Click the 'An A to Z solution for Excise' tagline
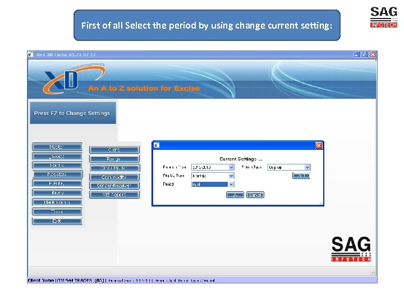The image size is (404, 303). (144, 89)
